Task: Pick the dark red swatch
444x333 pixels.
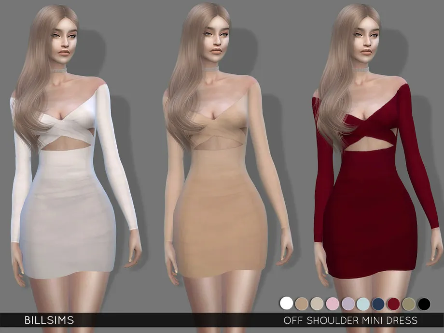Action: 393,303
